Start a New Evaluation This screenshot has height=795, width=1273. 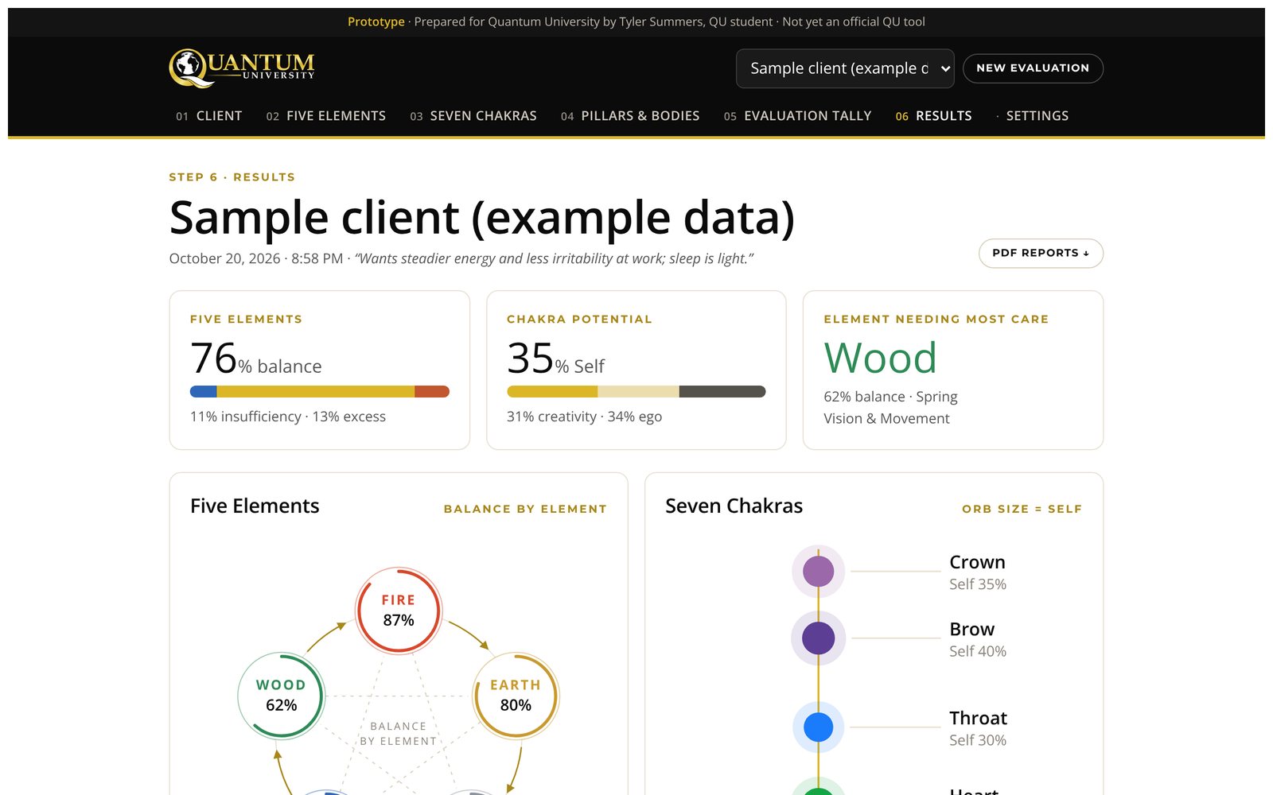[1033, 68]
